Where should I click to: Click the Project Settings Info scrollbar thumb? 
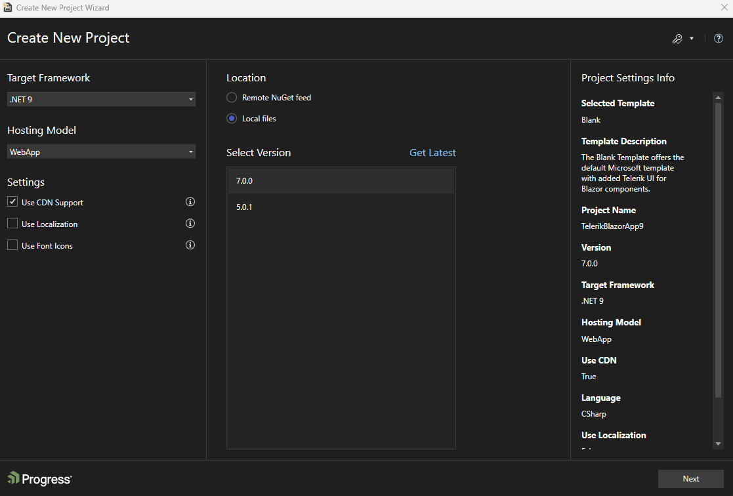pyautogui.click(x=718, y=250)
